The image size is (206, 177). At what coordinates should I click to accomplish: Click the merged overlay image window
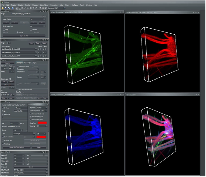point(164,133)
